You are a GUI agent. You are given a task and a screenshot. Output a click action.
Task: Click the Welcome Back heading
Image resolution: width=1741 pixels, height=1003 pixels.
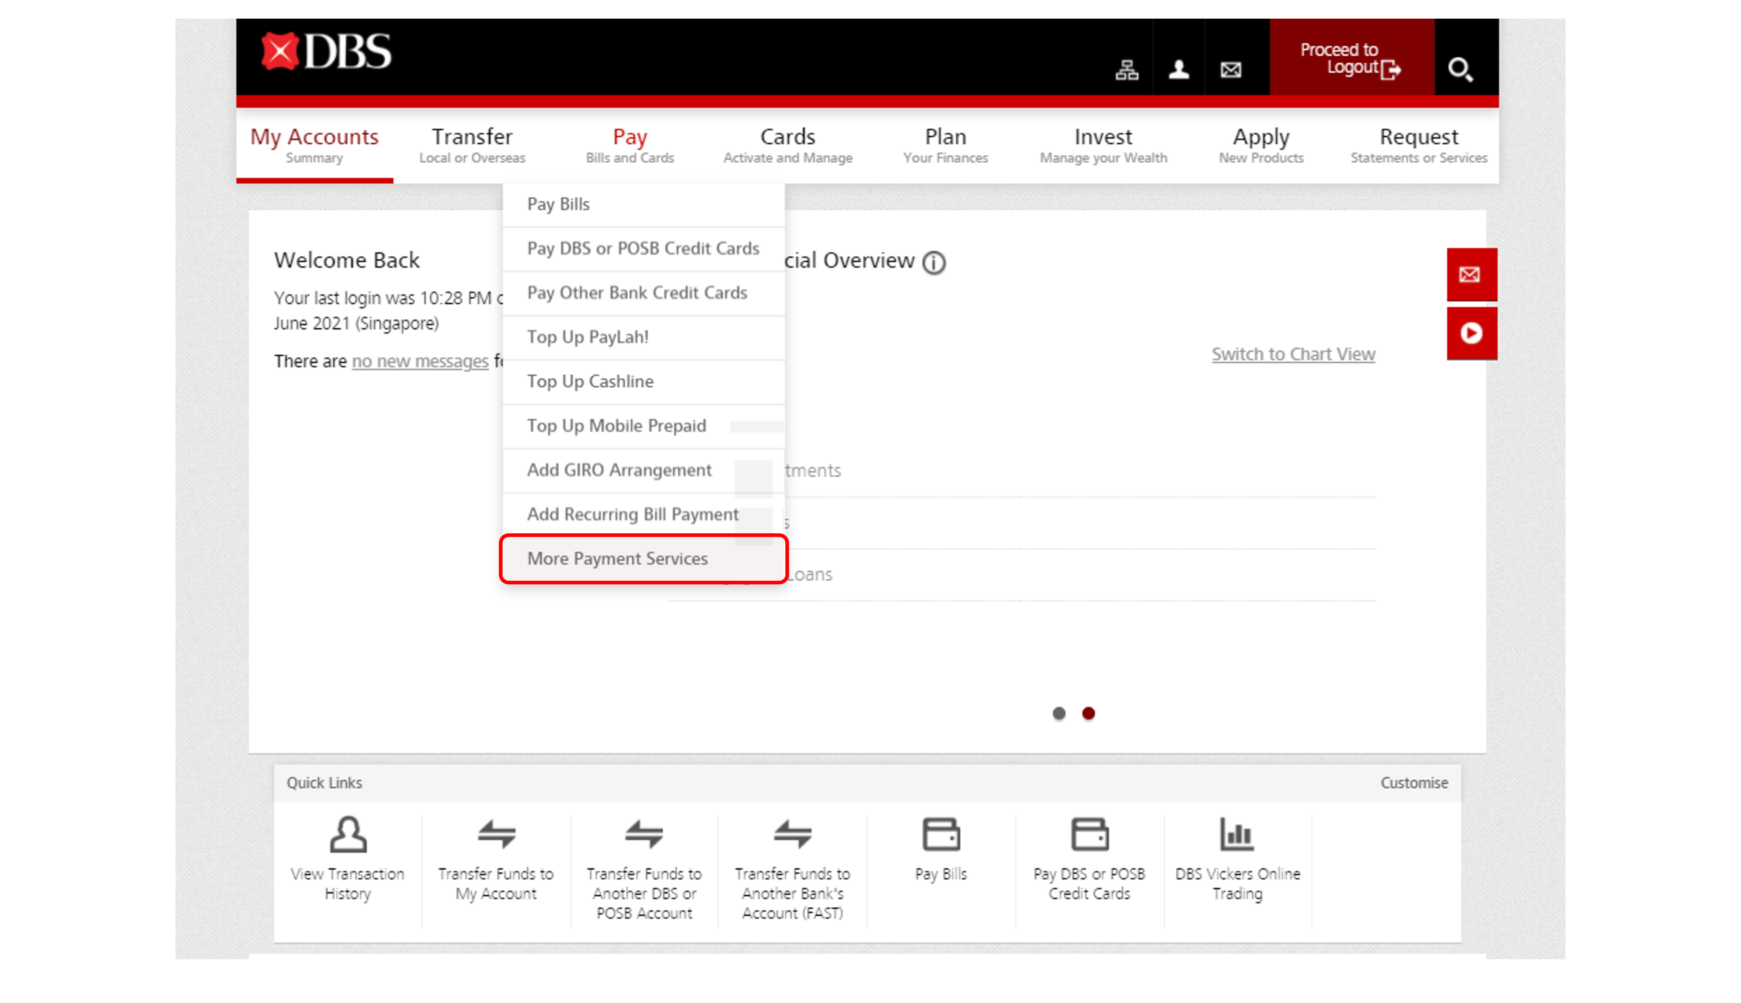[x=346, y=261]
